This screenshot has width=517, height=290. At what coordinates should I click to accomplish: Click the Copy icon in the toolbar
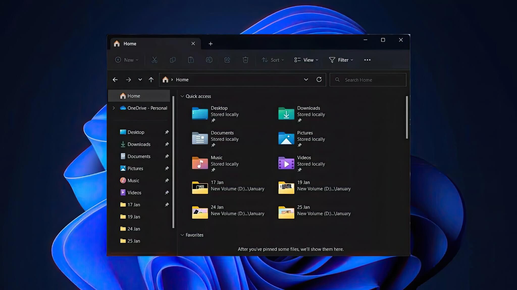pyautogui.click(x=173, y=60)
